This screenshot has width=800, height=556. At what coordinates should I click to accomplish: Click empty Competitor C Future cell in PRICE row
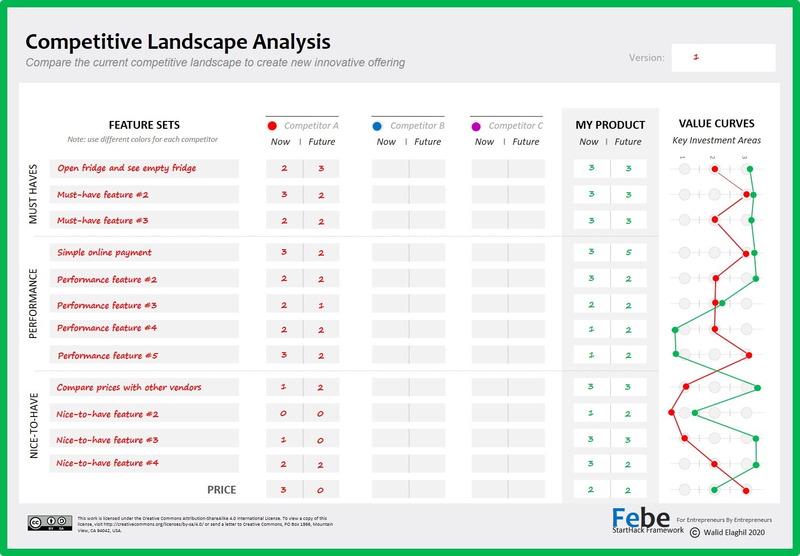526,489
